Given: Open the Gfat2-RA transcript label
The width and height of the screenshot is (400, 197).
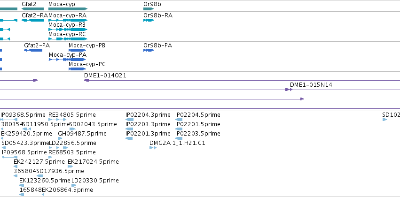Looking at the screenshot, I should [35, 15].
